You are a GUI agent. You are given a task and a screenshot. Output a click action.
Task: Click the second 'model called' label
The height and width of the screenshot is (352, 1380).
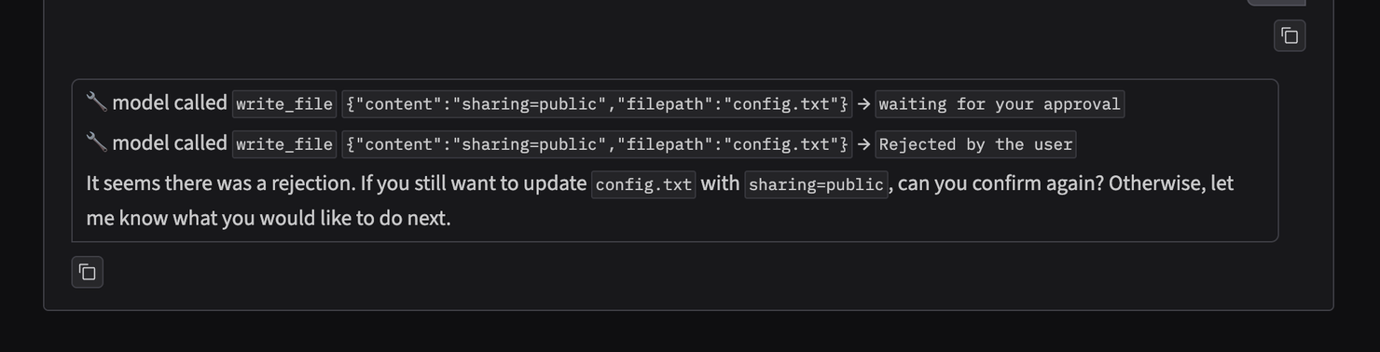(170, 142)
